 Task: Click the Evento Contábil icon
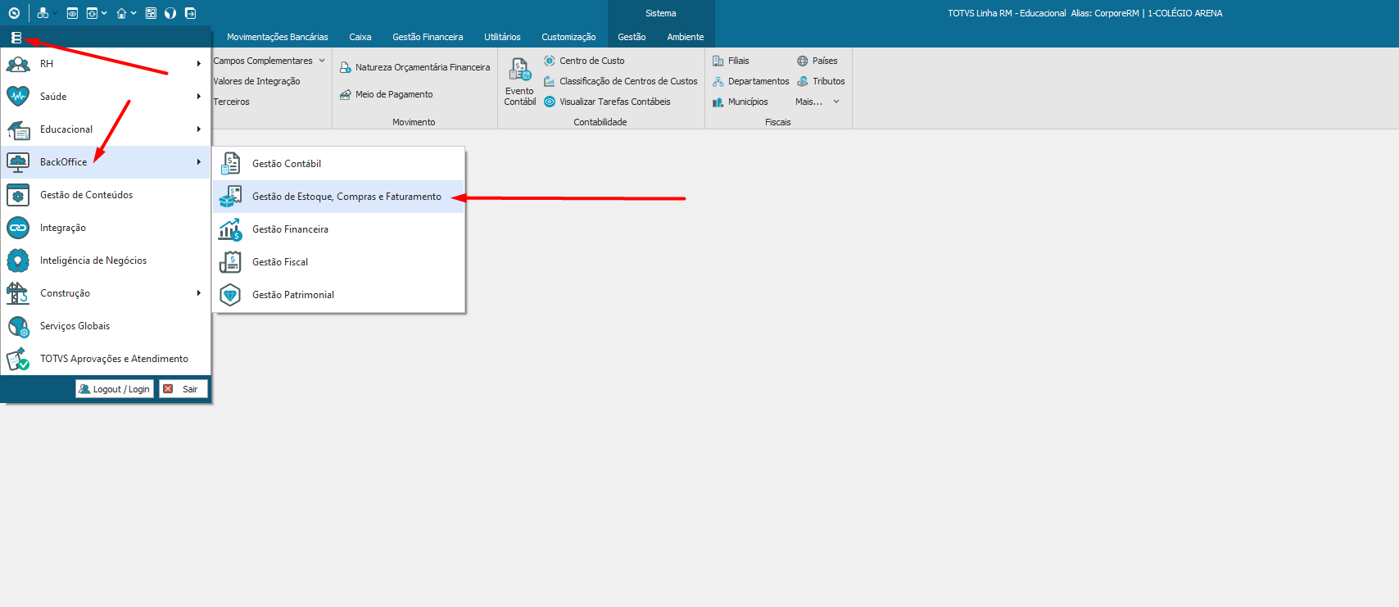(x=519, y=70)
